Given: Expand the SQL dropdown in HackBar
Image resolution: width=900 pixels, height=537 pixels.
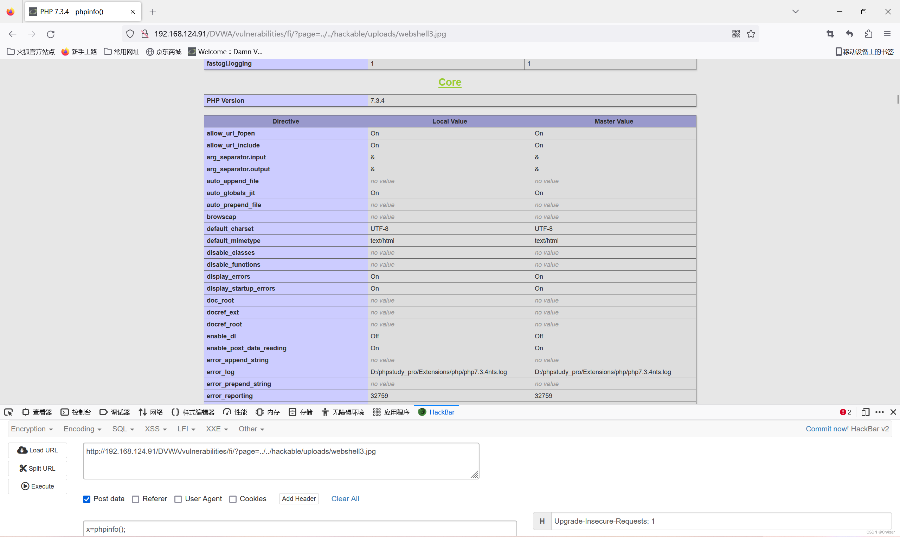Looking at the screenshot, I should 123,429.
